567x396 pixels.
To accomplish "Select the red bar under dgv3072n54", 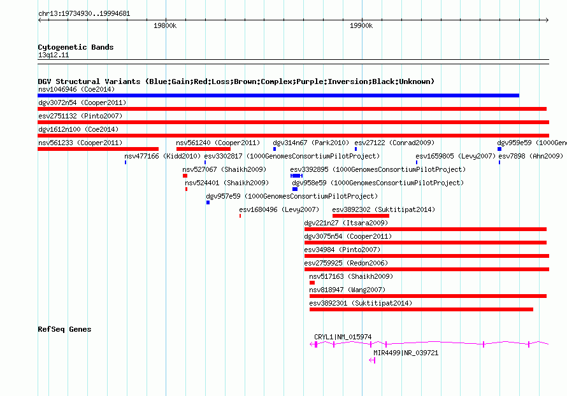I will point(292,109).
